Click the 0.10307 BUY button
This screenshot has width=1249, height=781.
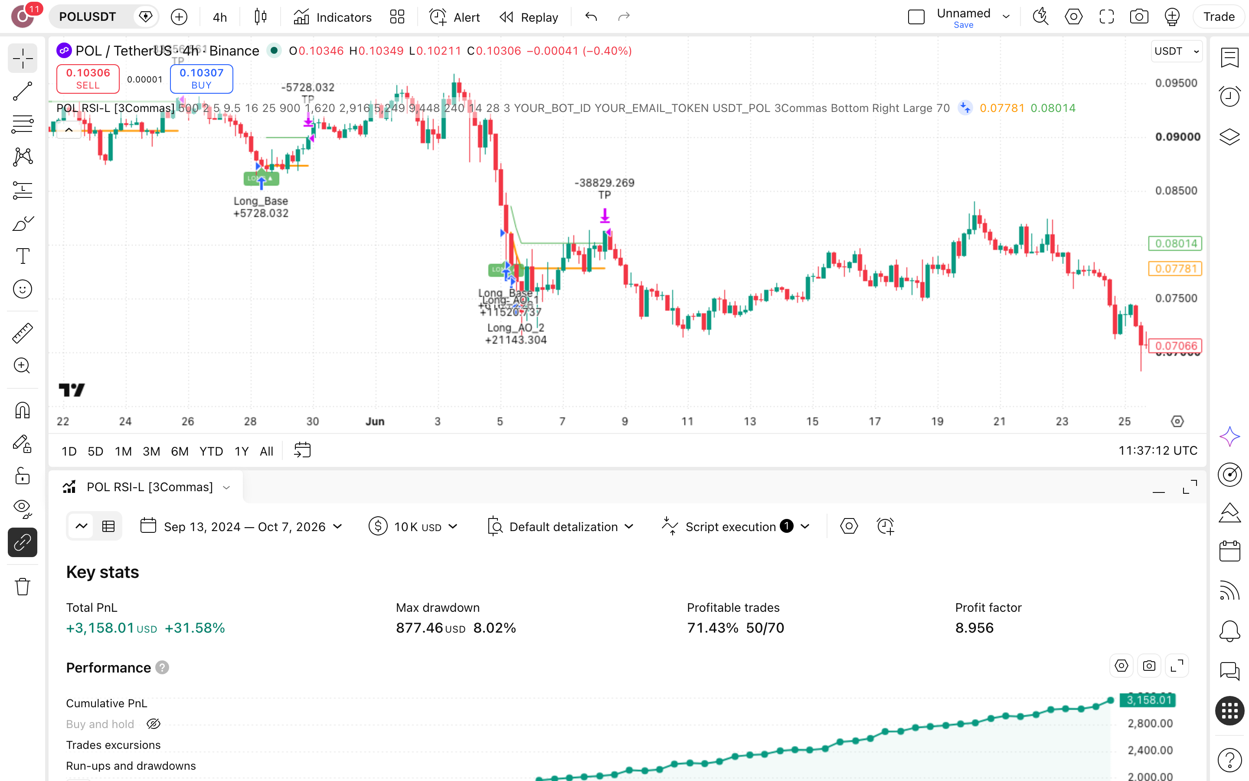(x=201, y=79)
